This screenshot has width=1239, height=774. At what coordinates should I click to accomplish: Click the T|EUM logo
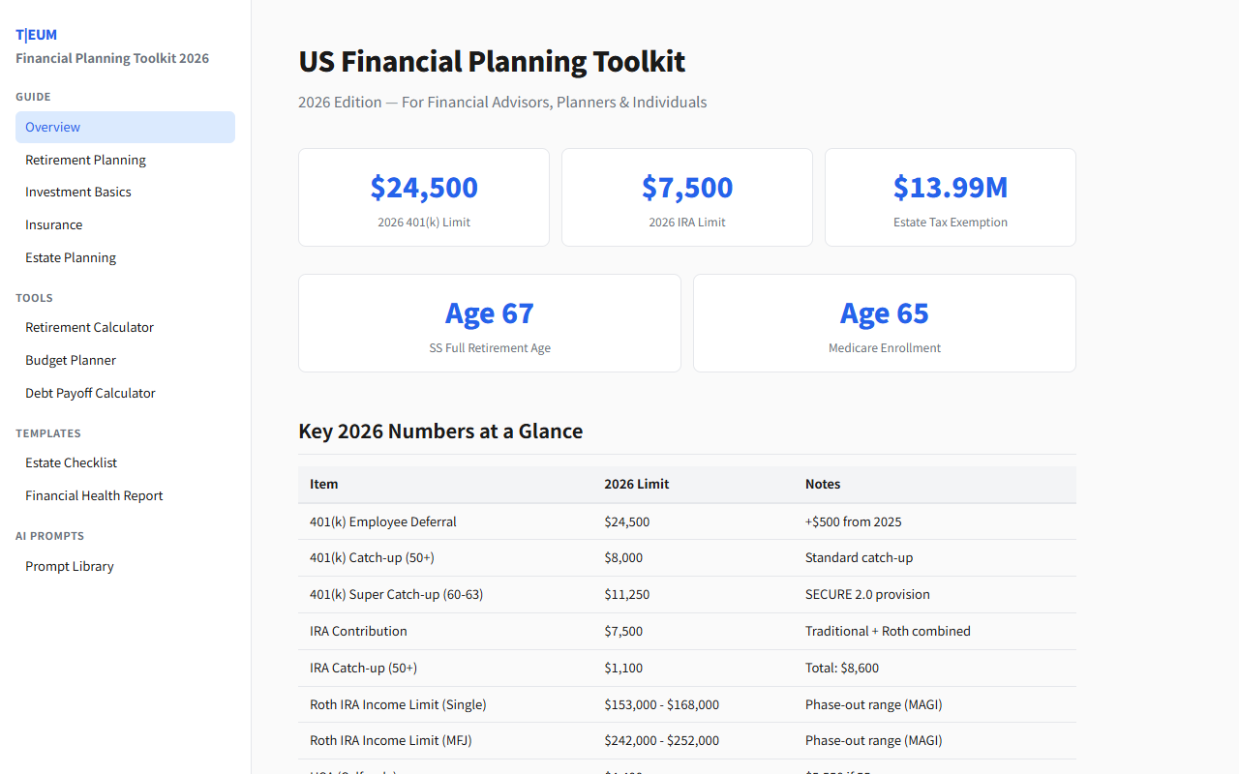(x=36, y=34)
